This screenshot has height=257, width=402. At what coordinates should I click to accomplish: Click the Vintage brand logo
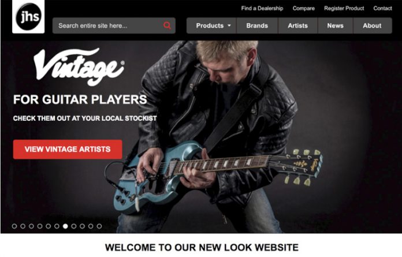[79, 66]
